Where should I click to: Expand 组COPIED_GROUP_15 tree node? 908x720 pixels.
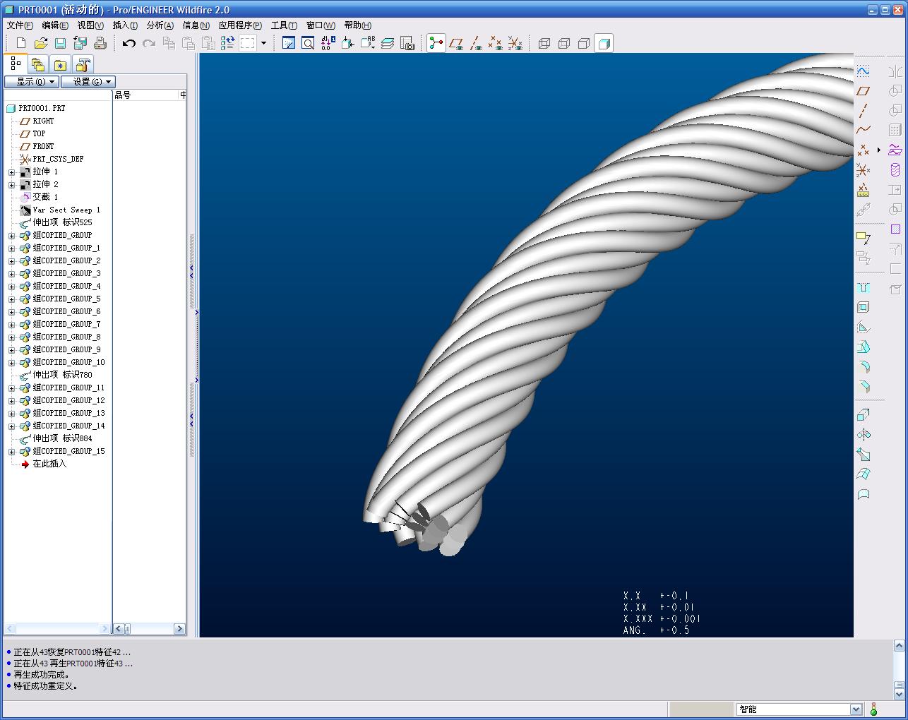pyautogui.click(x=11, y=452)
